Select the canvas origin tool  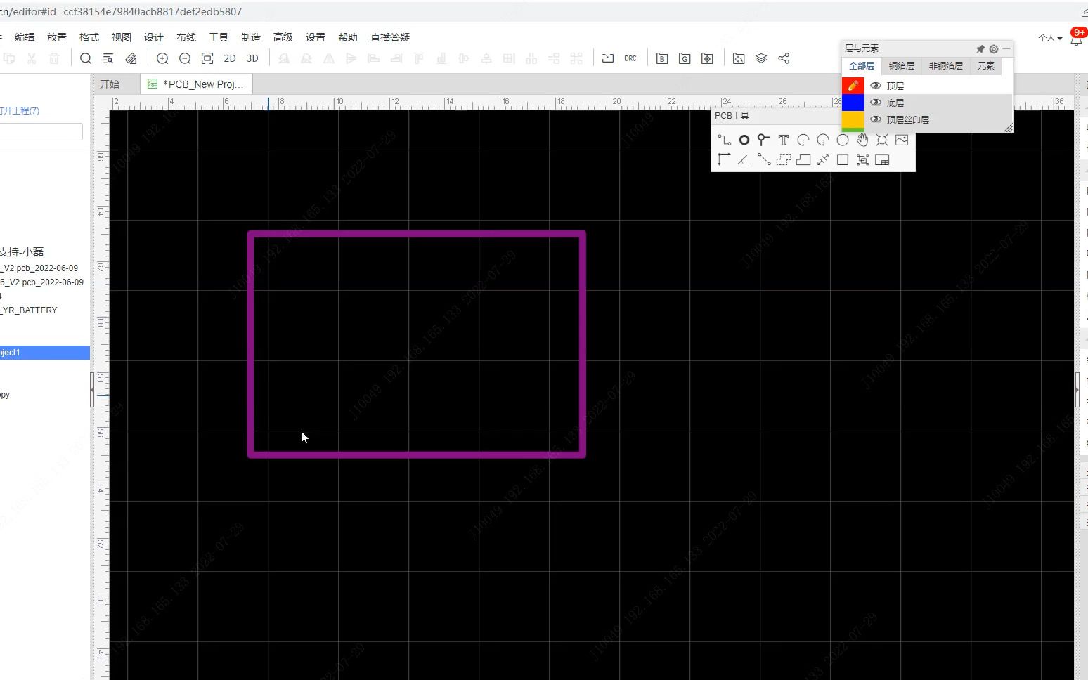[x=725, y=159]
